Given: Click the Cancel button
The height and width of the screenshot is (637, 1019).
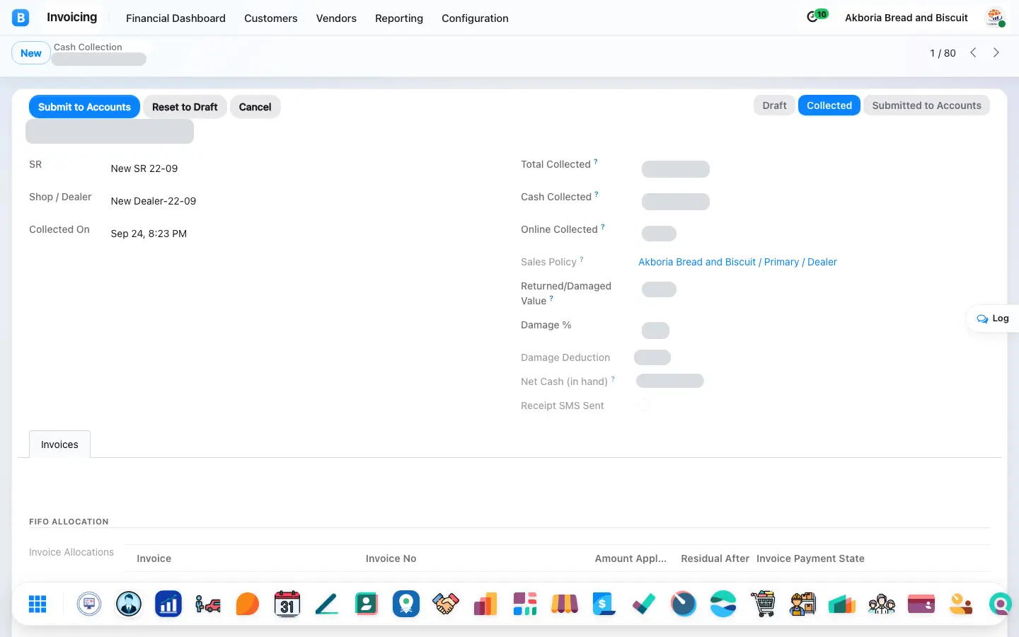Looking at the screenshot, I should (x=255, y=107).
